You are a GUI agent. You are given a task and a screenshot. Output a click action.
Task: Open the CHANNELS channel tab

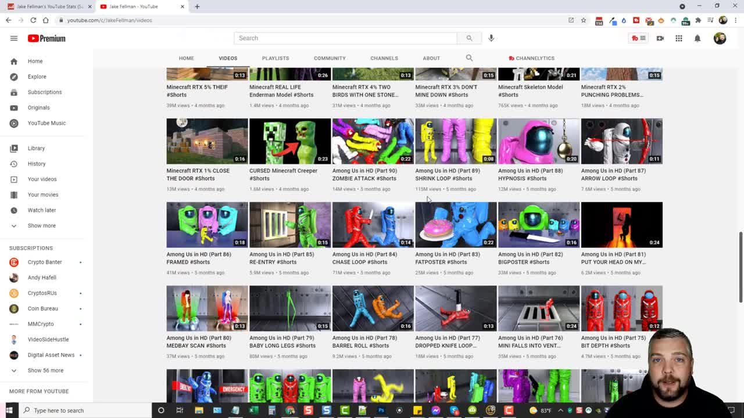pyautogui.click(x=384, y=58)
